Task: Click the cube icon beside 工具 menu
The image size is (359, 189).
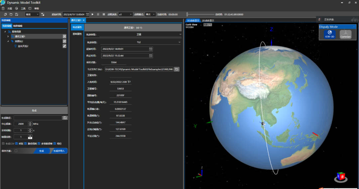Action: click(x=17, y=8)
